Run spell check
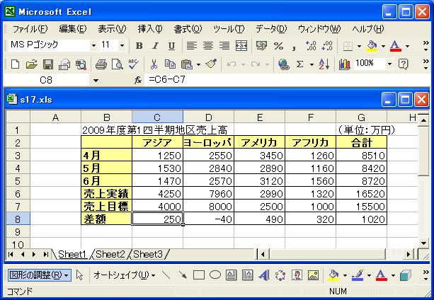The width and height of the screenshot is (434, 300). (x=134, y=64)
